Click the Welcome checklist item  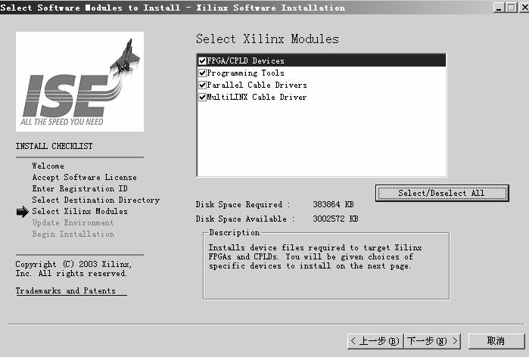[48, 166]
